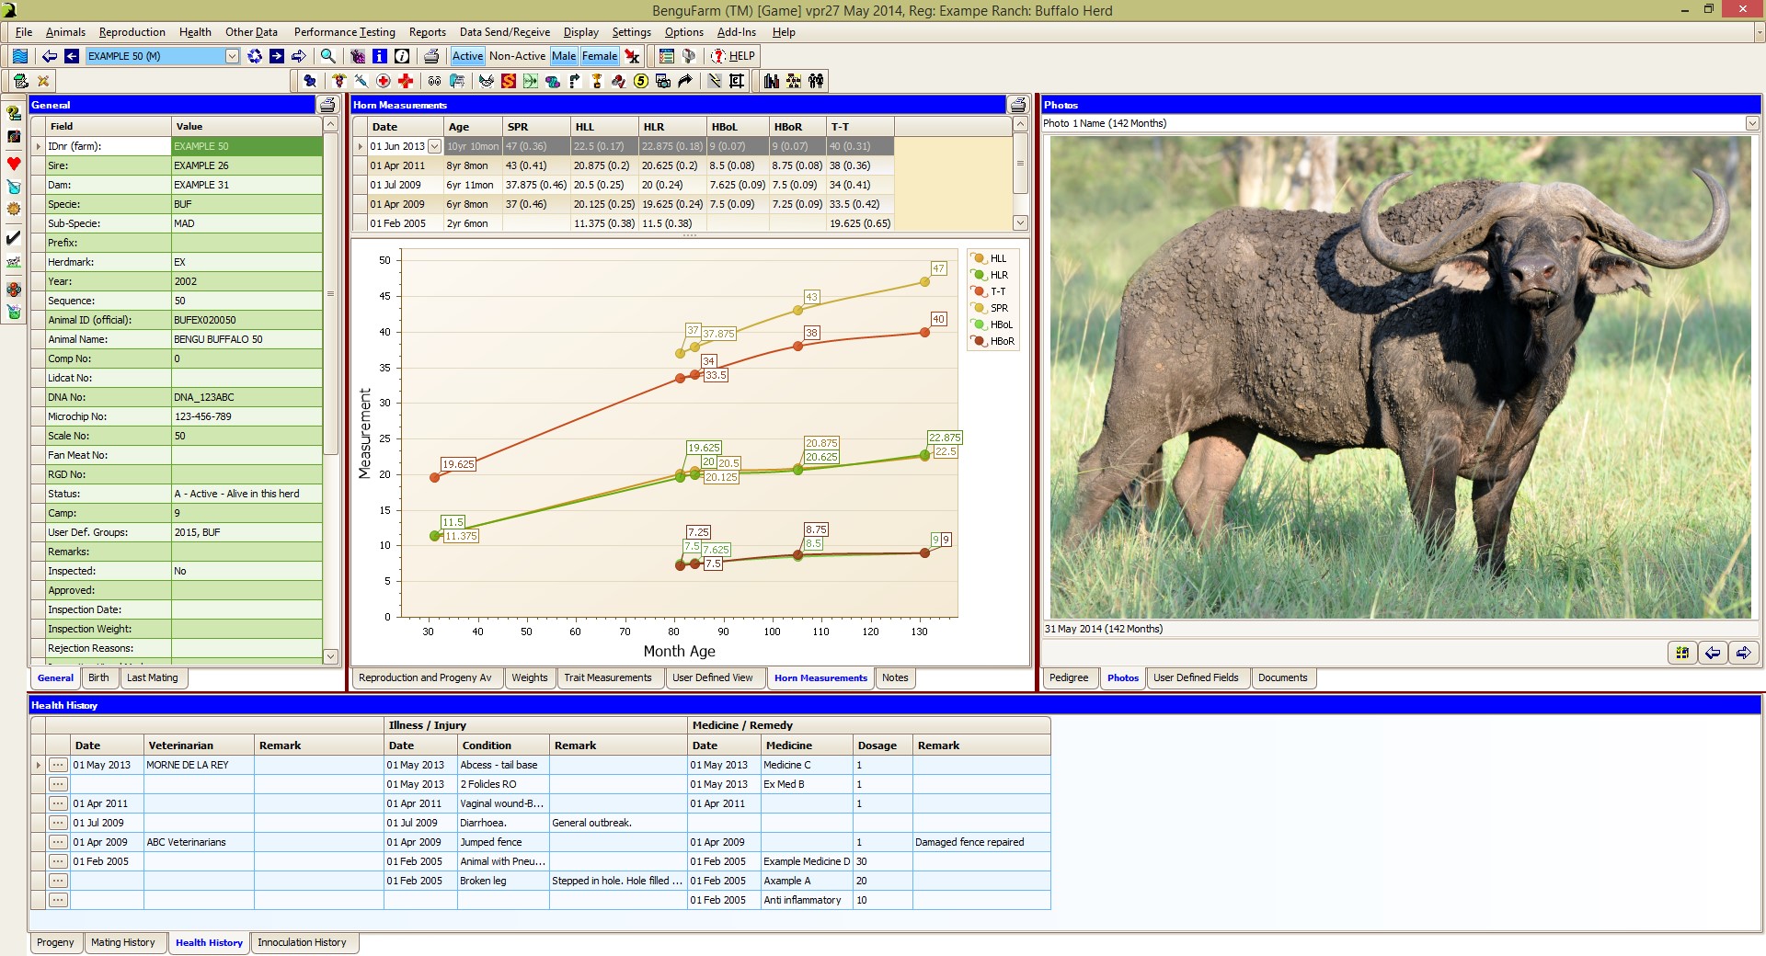Click the black checkmark sidebar icon

[14, 238]
